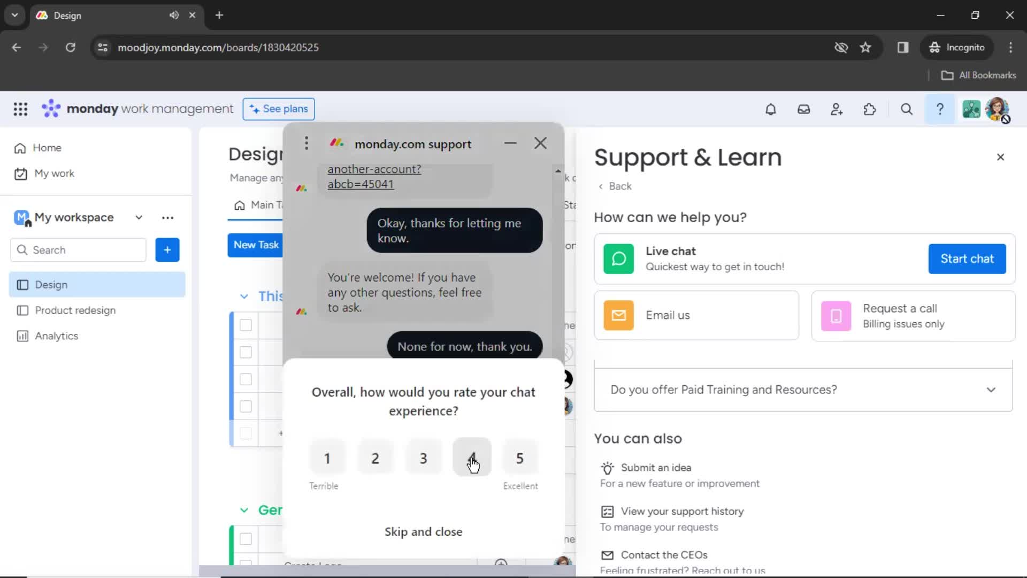This screenshot has height=578, width=1027.
Task: Open Chrome three-dot menu
Action: (1010, 47)
